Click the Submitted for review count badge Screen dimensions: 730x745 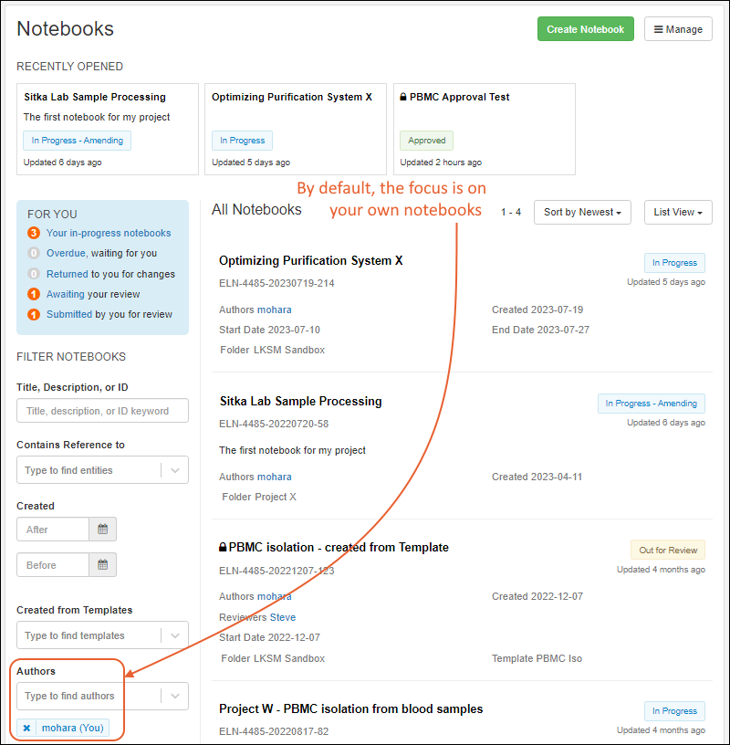(34, 314)
